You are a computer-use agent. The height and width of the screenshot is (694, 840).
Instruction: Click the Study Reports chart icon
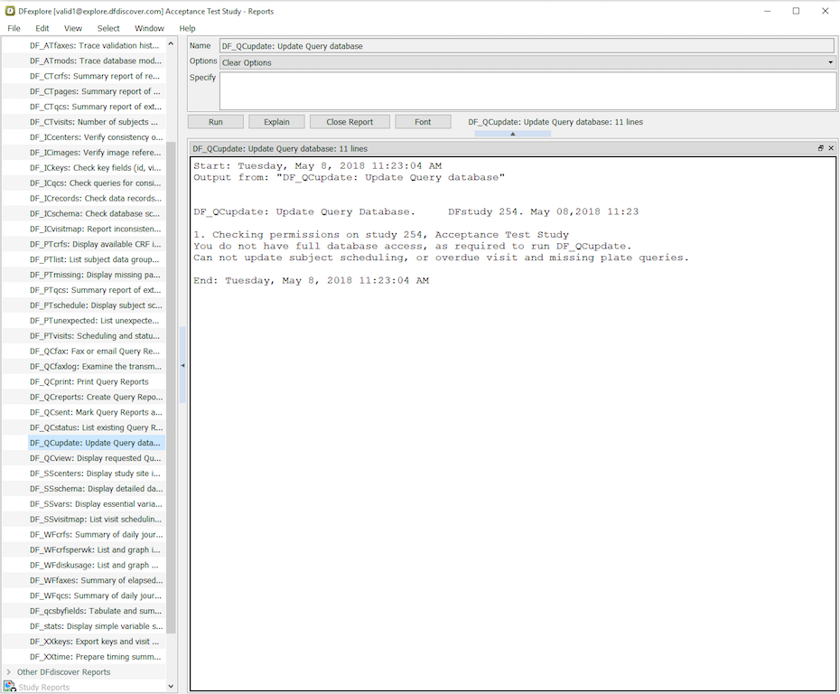[x=9, y=687]
